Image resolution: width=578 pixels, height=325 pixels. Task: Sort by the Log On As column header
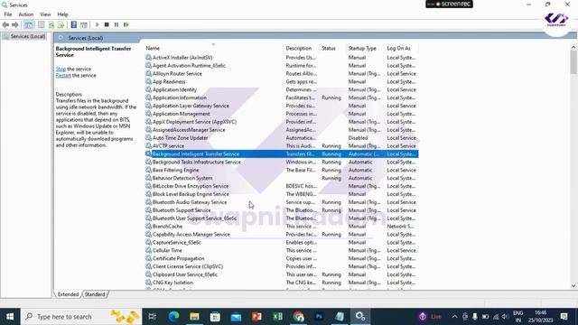[x=399, y=48]
